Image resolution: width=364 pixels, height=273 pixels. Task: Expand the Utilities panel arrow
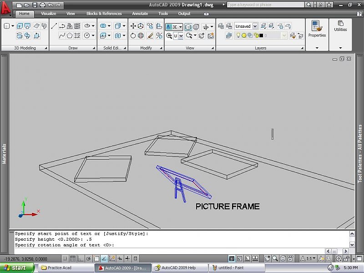340,48
